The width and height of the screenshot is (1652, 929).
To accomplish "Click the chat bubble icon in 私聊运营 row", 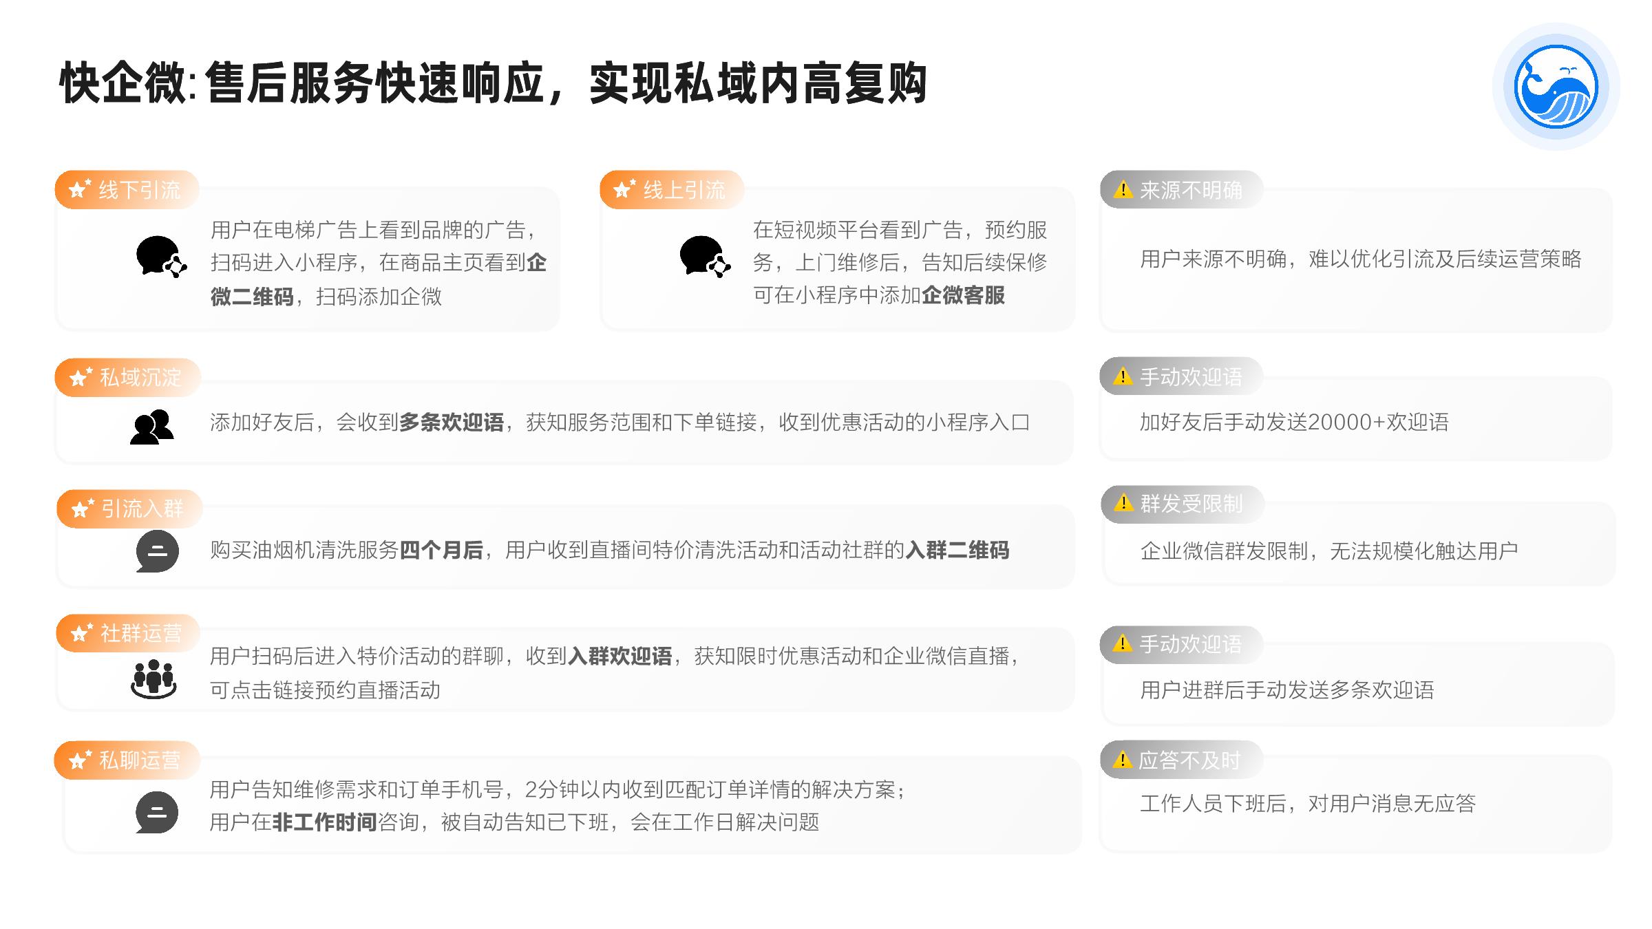I will pyautogui.click(x=157, y=813).
